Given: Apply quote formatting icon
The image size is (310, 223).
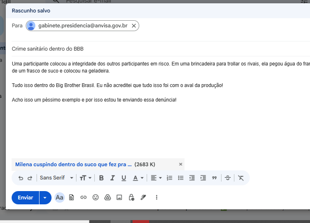Looking at the screenshot, I should (214, 178).
